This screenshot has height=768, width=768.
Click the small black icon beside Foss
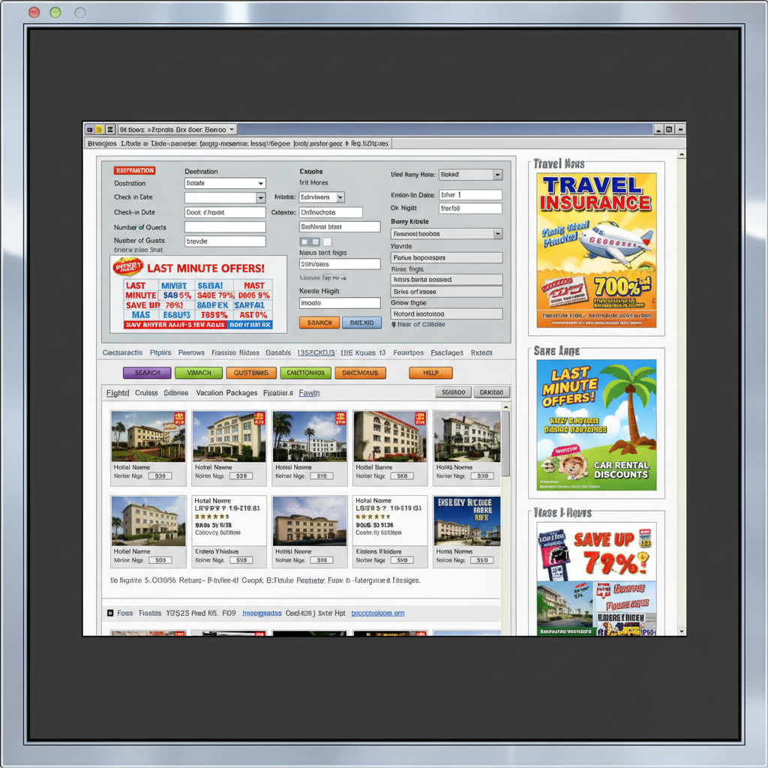click(109, 613)
